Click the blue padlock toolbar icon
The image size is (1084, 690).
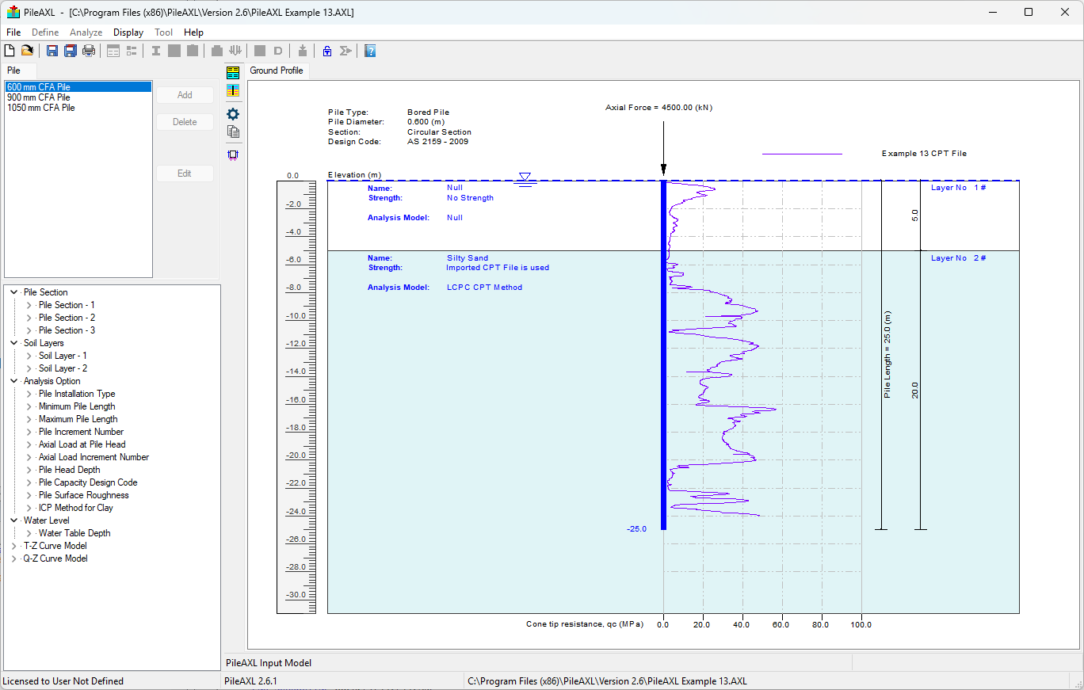(327, 51)
